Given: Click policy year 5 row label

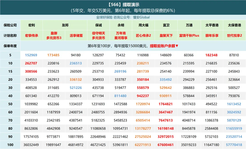Looking at the screenshot, I should [10, 55].
